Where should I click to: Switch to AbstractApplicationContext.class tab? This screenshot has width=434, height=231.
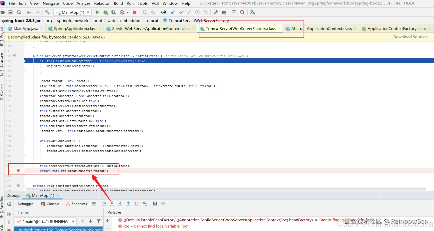pos(321,29)
